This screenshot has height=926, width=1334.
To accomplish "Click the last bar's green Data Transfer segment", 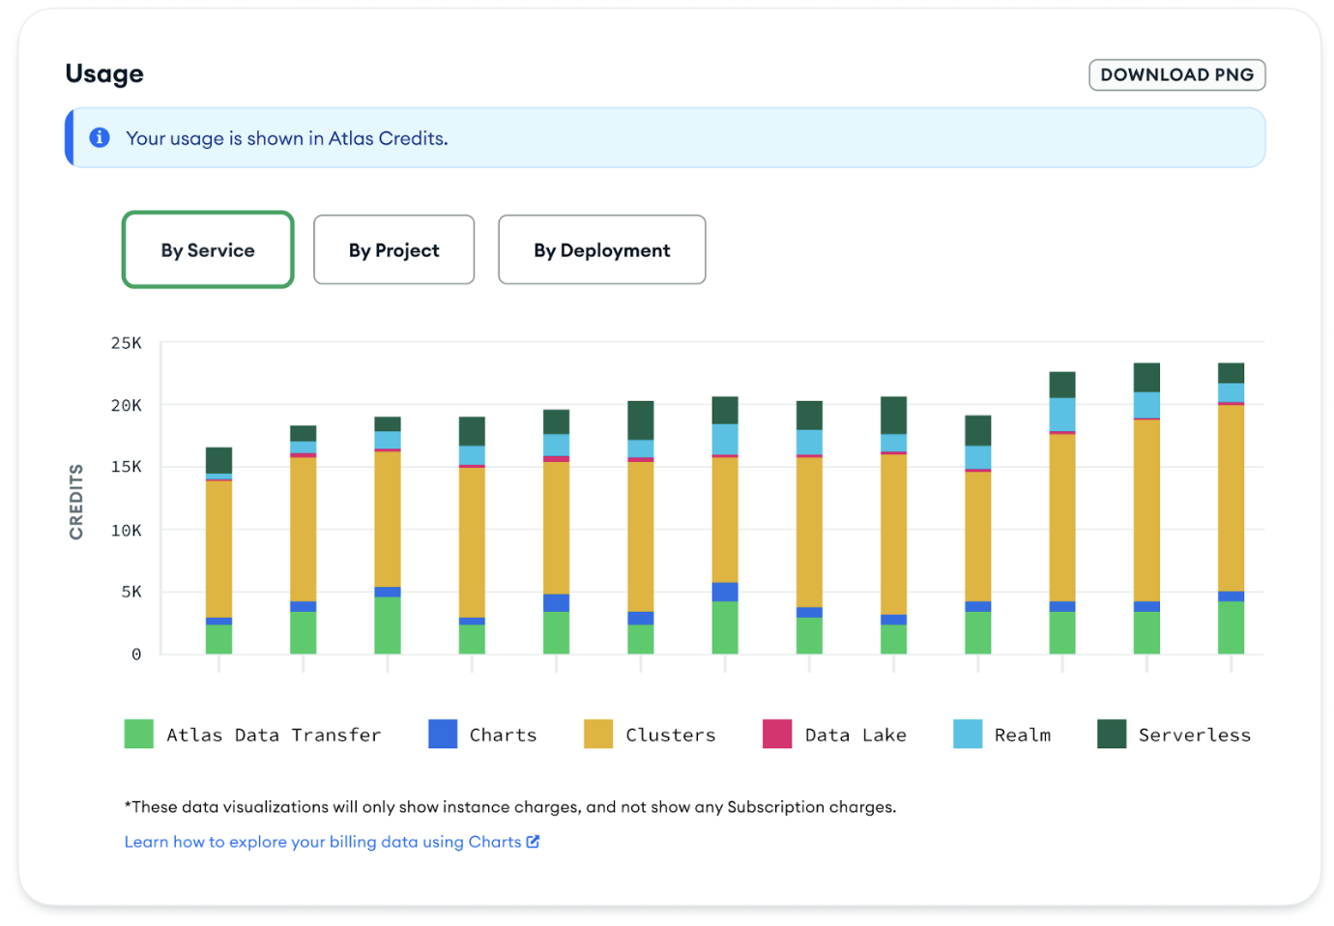I will tap(1231, 627).
